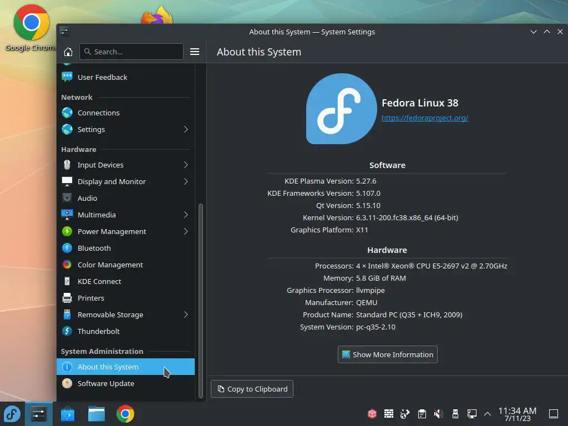Click the Product Name value Standard PC
Screen dimensions: 568x426
(409, 315)
